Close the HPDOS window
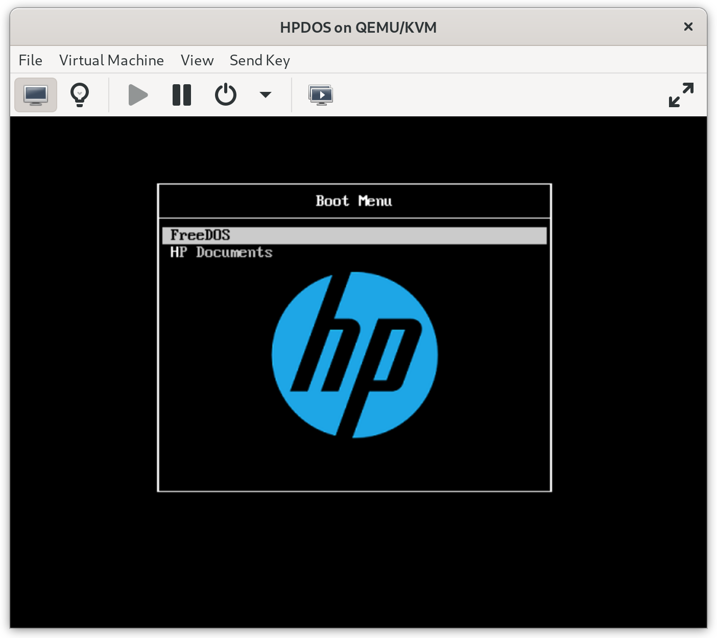 [688, 27]
